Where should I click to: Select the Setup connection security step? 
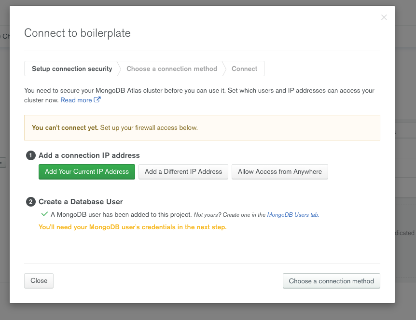[72, 69]
